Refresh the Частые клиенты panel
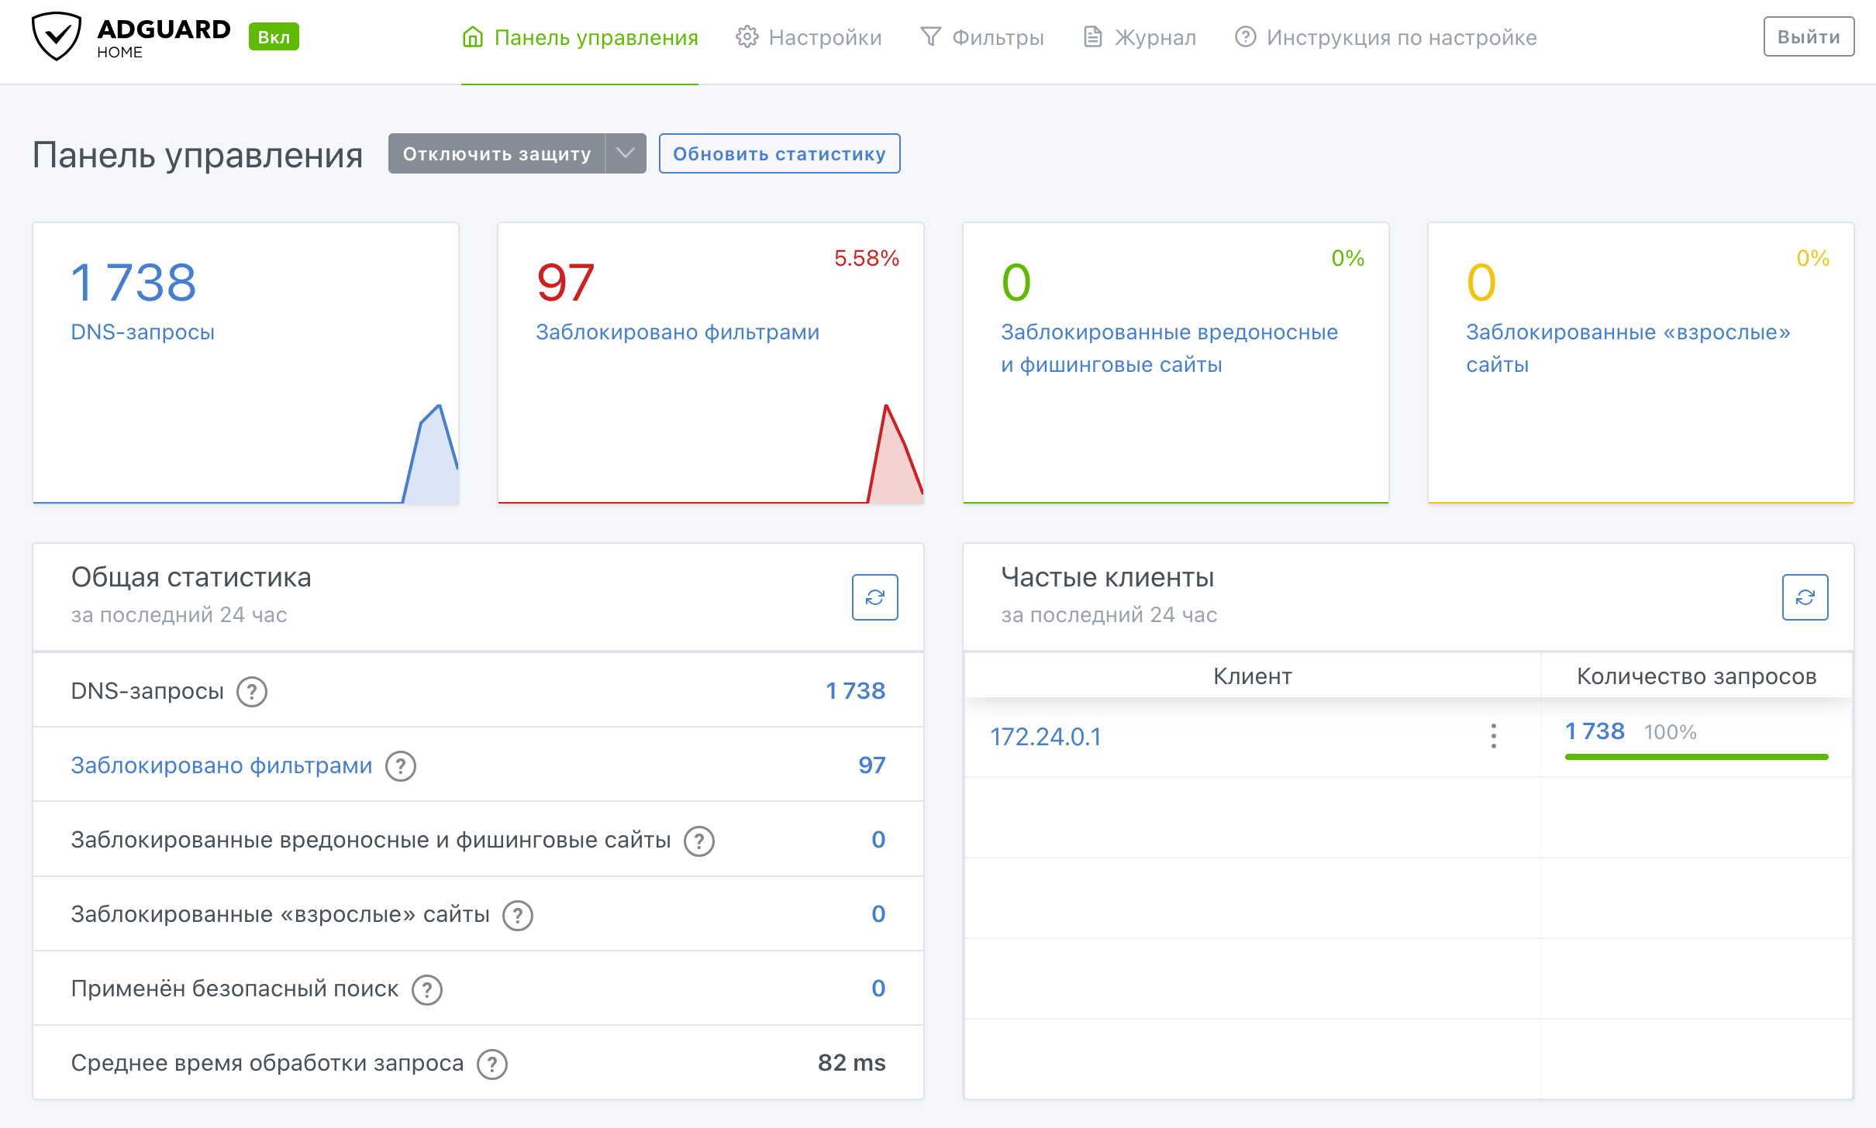This screenshot has height=1128, width=1876. pos(1805,597)
